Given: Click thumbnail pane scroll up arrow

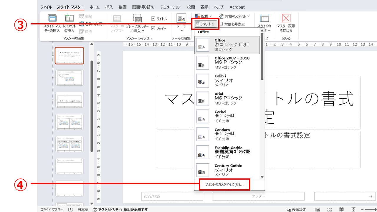Looking at the screenshot, I should [x=92, y=44].
